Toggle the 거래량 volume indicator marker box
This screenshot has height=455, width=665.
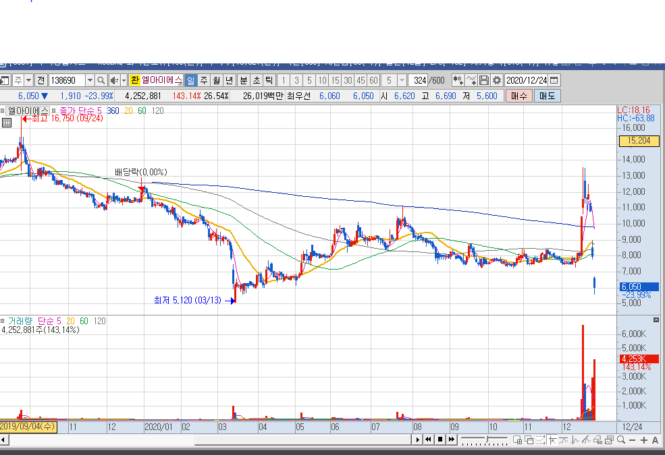point(3,322)
